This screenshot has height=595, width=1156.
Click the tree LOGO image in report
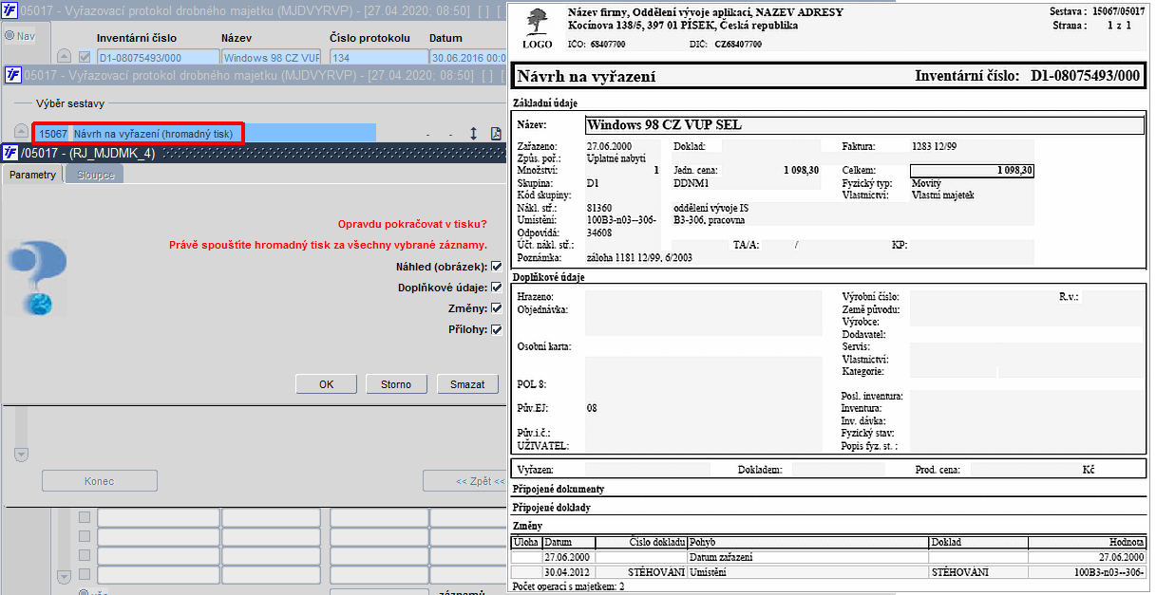pyautogui.click(x=538, y=26)
